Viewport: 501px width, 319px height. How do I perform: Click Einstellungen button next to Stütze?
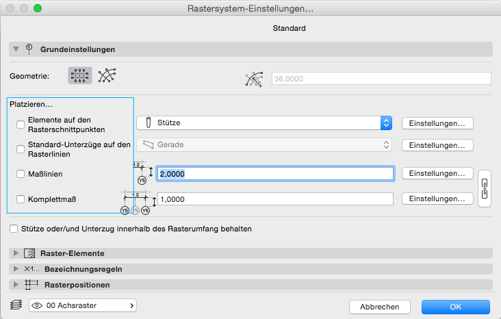tap(437, 123)
